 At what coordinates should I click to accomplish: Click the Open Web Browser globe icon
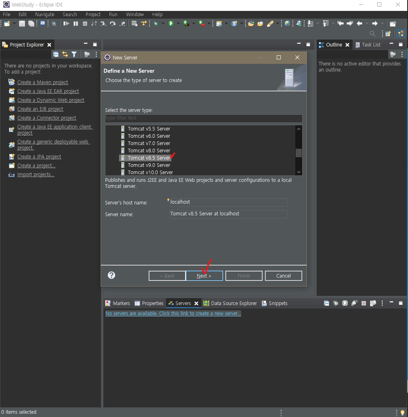coord(287,24)
